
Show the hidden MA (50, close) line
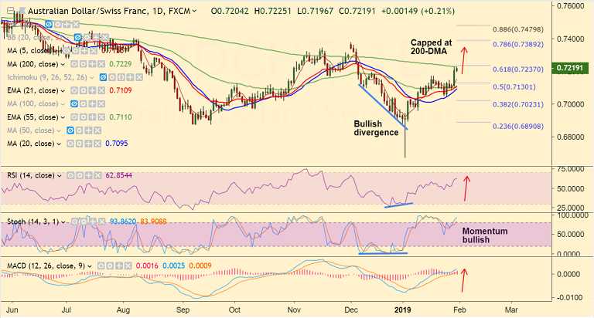(70, 130)
